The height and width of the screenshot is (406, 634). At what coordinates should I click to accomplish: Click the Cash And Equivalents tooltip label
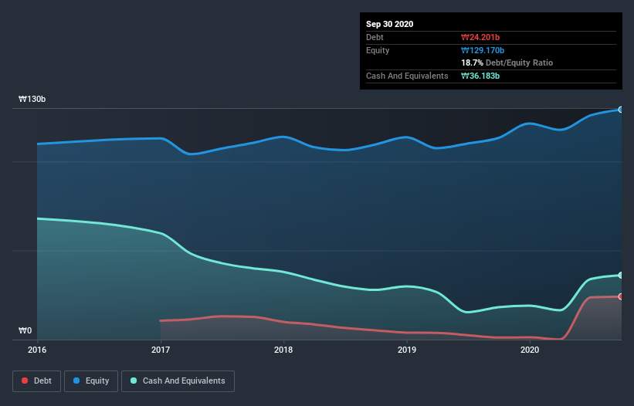click(x=407, y=76)
